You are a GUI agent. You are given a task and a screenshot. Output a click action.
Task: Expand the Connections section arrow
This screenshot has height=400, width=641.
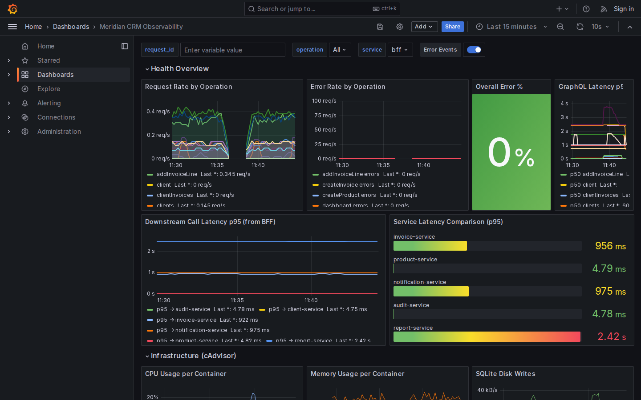point(8,117)
